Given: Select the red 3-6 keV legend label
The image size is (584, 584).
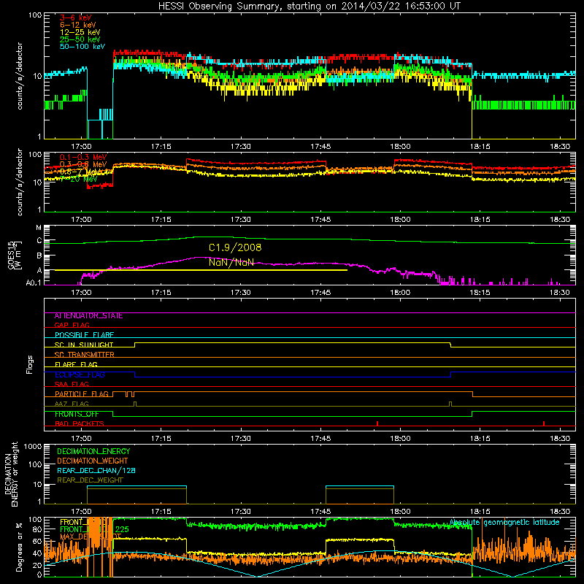Looking at the screenshot, I should pyautogui.click(x=75, y=18).
